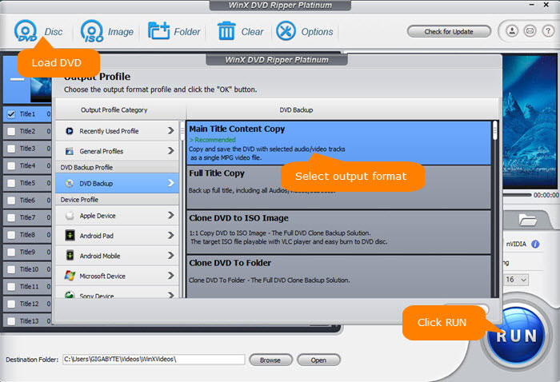Check the Title13 checkbox

(x=11, y=321)
